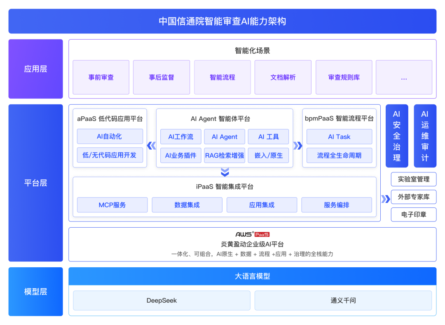Expand the ellipsis scenario box
The width and height of the screenshot is (445, 325).
pyautogui.click(x=404, y=78)
